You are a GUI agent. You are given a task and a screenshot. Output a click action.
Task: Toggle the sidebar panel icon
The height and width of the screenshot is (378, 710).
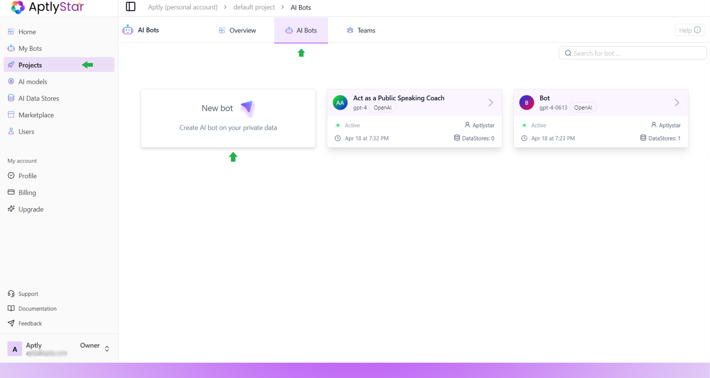point(131,7)
